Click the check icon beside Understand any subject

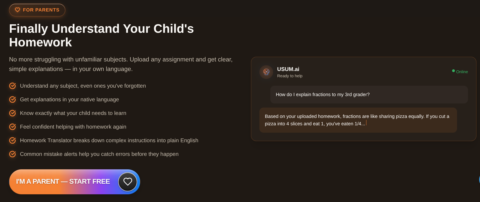click(13, 86)
